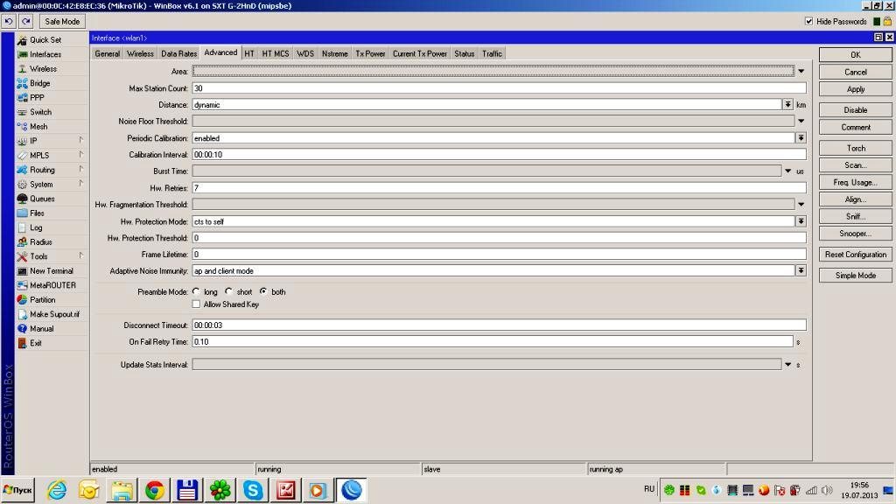Open Google Chrome from the taskbar
Screen dimensions: 896x504
point(154,490)
